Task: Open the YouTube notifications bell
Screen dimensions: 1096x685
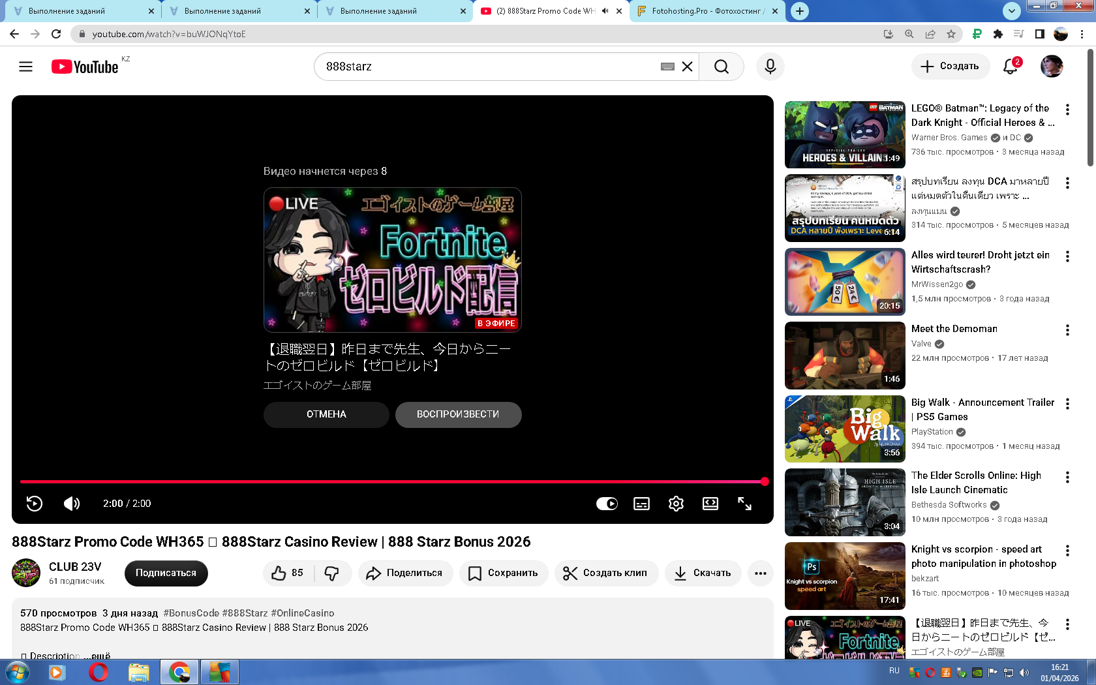Action: coord(1011,67)
